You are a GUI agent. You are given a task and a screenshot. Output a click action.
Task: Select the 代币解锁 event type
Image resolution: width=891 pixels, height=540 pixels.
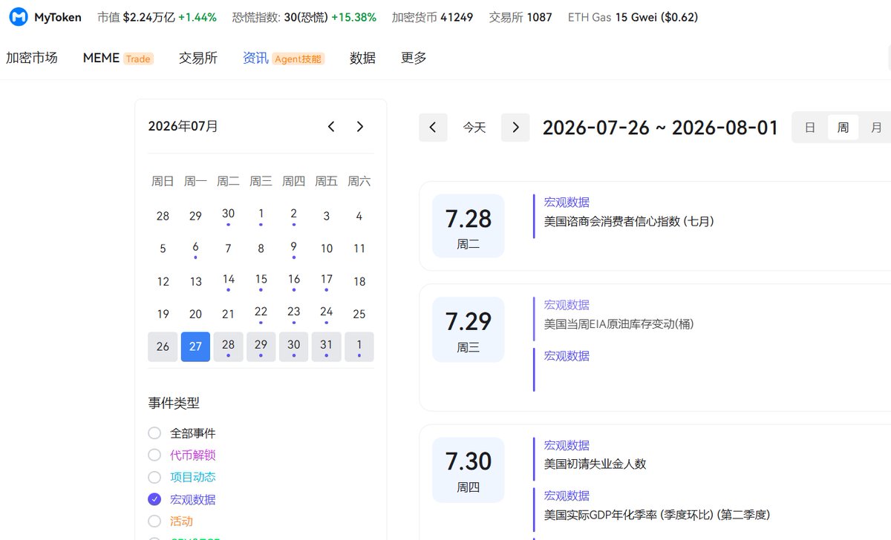(x=182, y=455)
